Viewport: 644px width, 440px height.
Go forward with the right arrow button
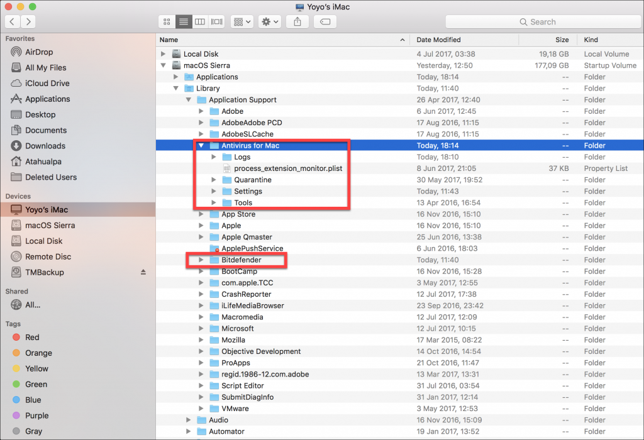[x=28, y=22]
